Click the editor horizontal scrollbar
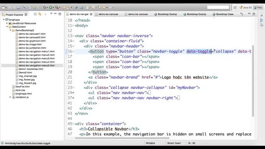 coord(122,138)
